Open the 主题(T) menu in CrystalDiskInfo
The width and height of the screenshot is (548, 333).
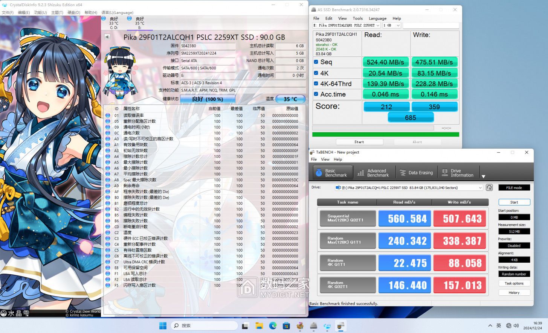click(57, 12)
